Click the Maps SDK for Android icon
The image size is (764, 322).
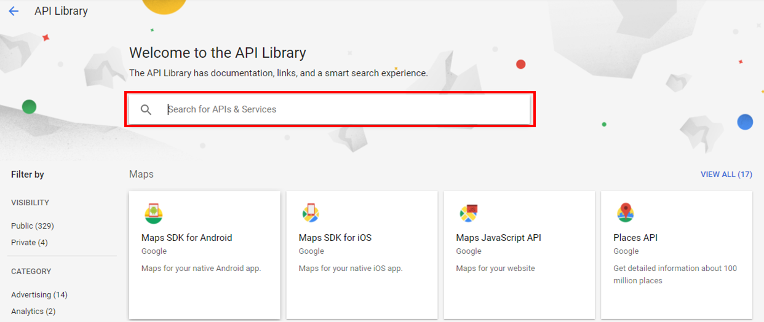153,213
